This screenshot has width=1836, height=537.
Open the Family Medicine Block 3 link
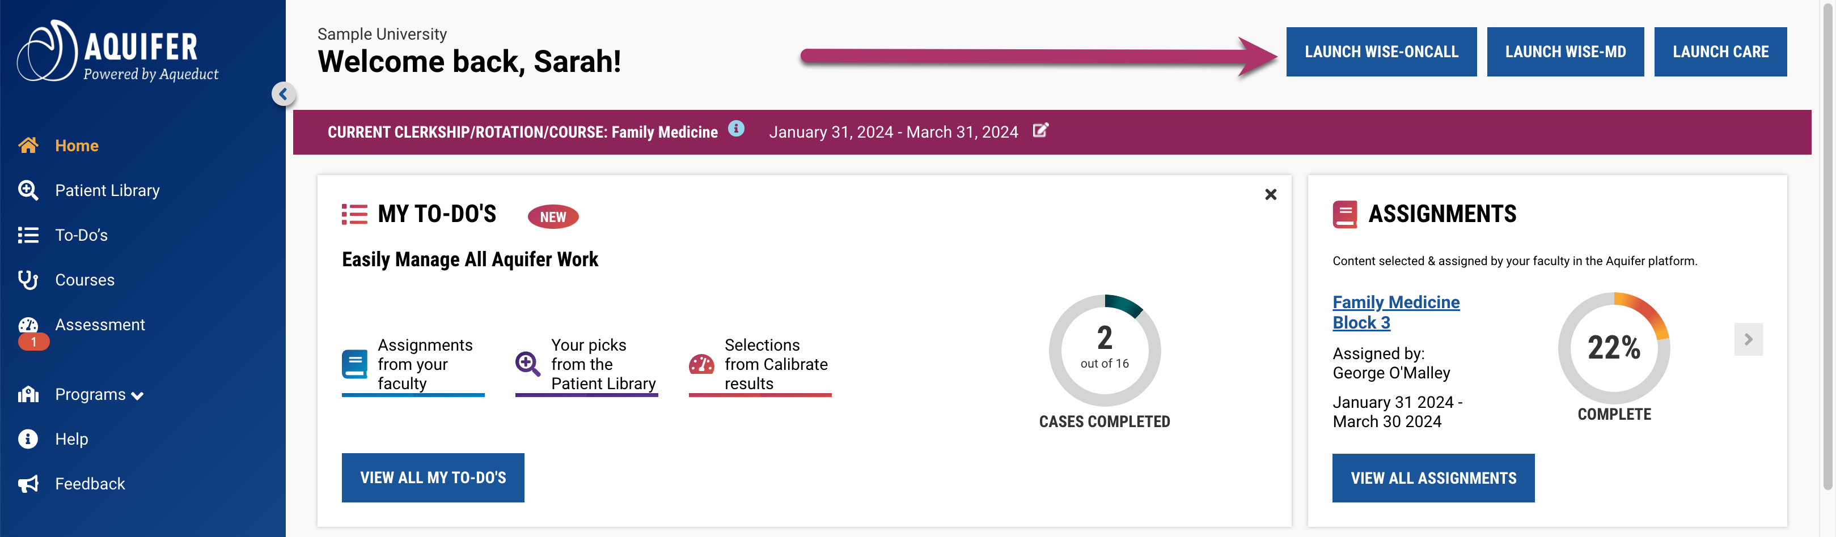pos(1395,312)
